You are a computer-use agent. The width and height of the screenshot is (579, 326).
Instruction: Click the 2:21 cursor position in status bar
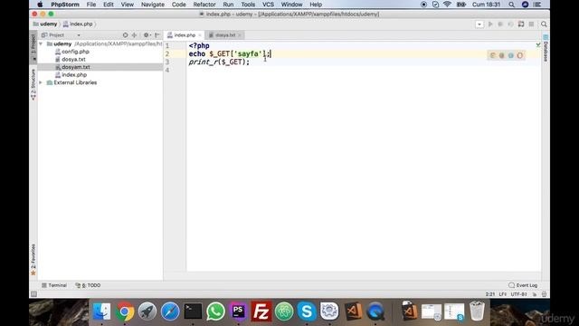click(490, 294)
